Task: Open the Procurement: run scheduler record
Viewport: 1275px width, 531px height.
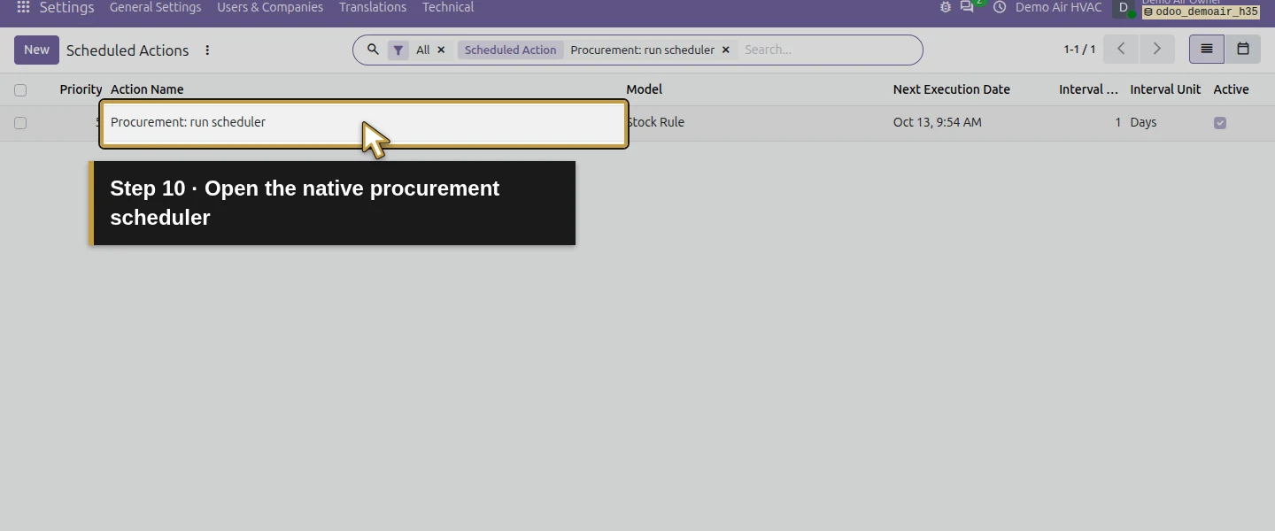Action: [364, 123]
